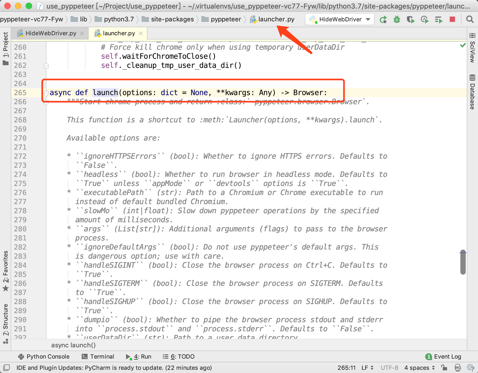Screen dimensions: 478x373
Task: Start debugging with the bug icon
Action: 397,20
